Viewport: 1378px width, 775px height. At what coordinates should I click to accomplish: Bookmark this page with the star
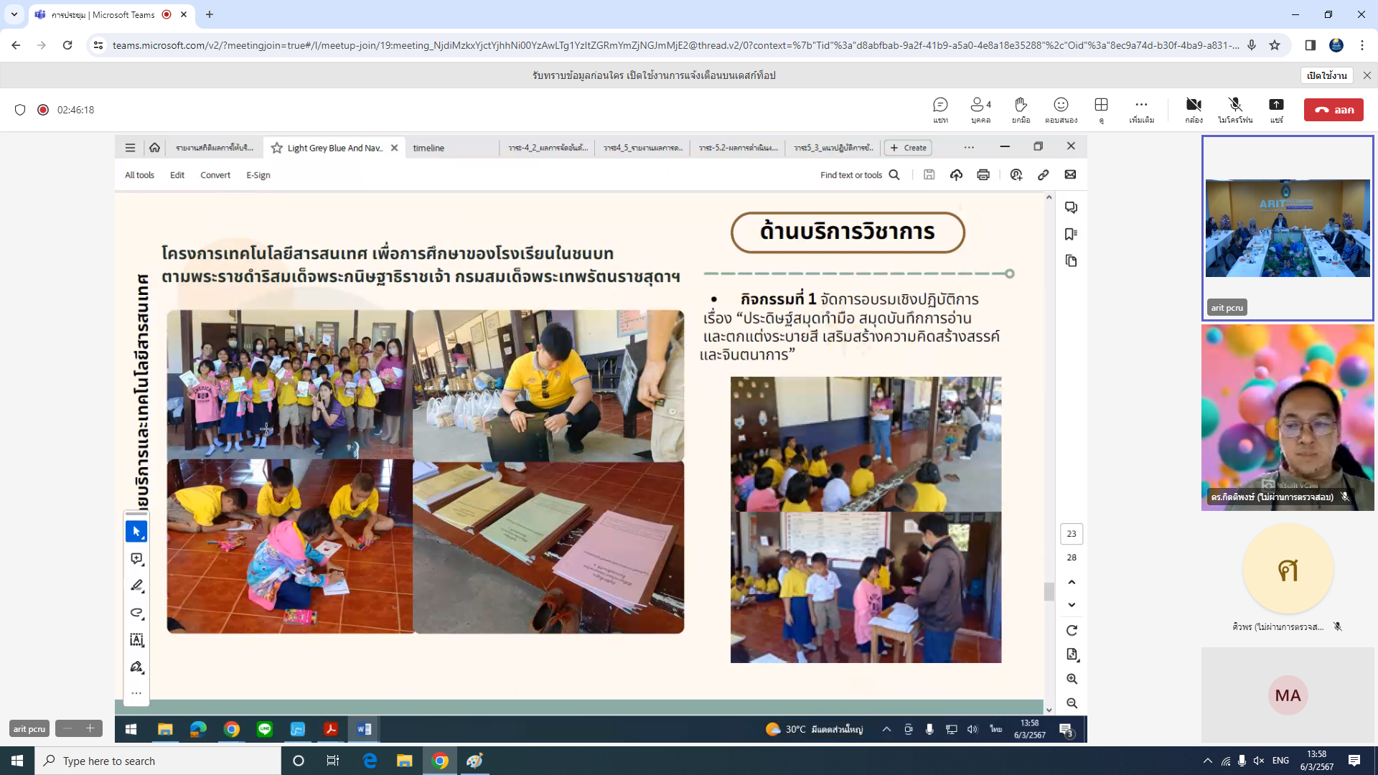coord(1275,45)
